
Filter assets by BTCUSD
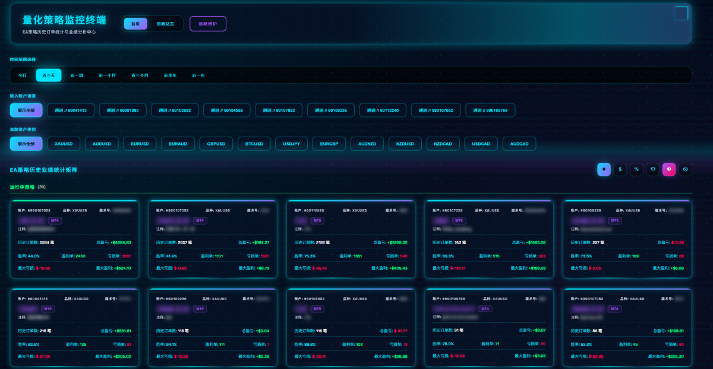254,144
